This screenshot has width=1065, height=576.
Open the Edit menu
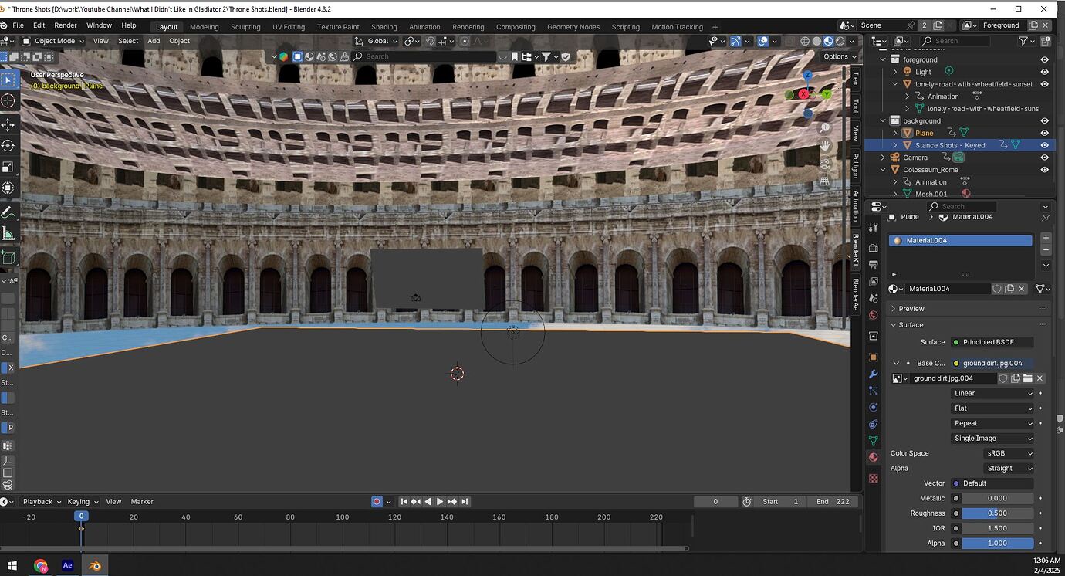(39, 25)
